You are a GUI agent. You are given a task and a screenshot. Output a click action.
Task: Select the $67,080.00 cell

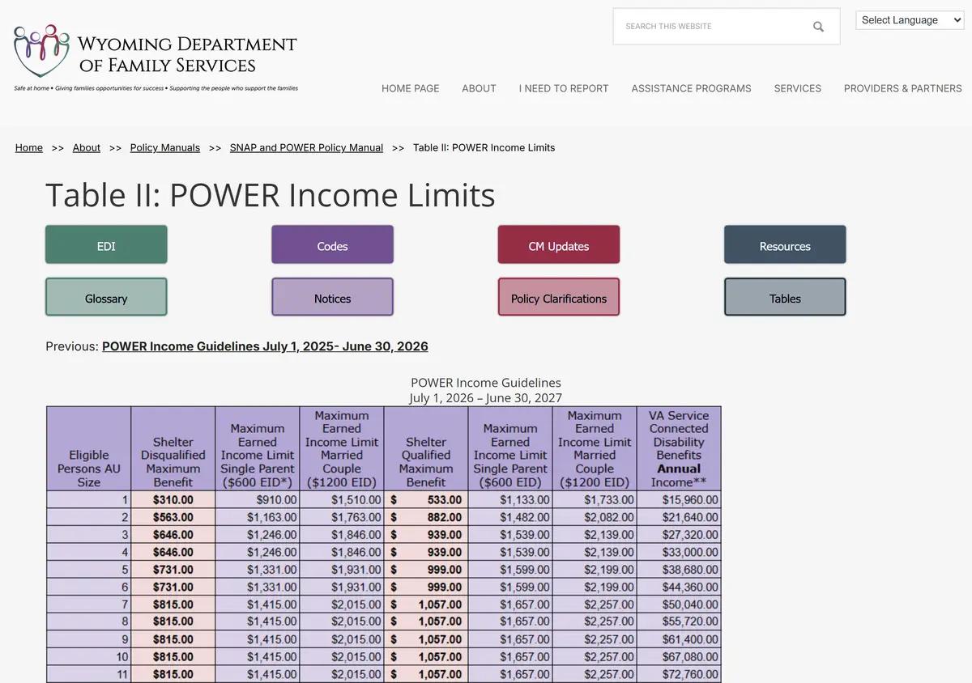coord(679,657)
